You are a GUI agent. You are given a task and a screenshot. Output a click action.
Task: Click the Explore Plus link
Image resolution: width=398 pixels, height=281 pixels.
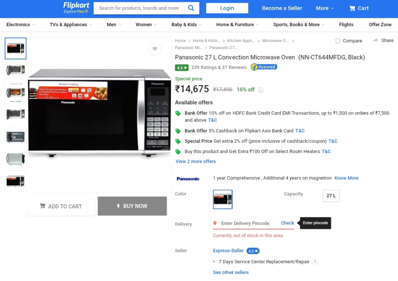pos(76,11)
